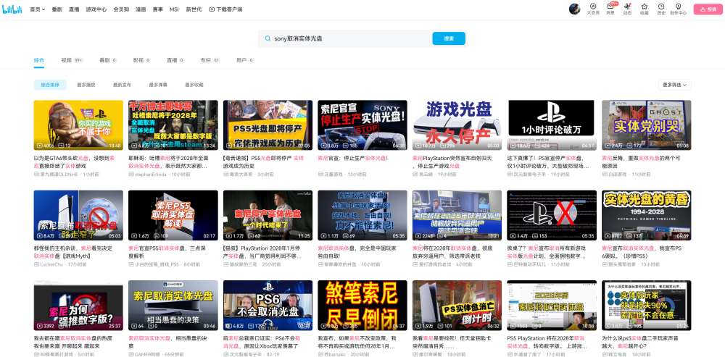Open thumbnail 游戏光盘永久停产
This screenshot has width=725, height=357.
(x=457, y=125)
